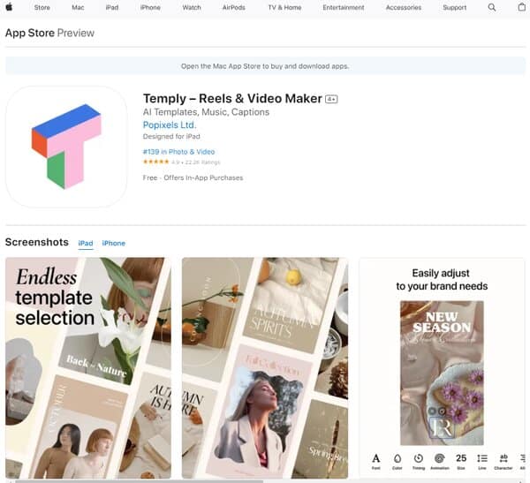Open the shopping bag icon

click(x=521, y=7)
